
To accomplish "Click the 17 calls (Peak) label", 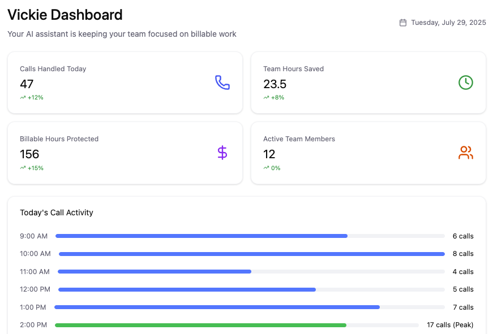I will (x=450, y=325).
